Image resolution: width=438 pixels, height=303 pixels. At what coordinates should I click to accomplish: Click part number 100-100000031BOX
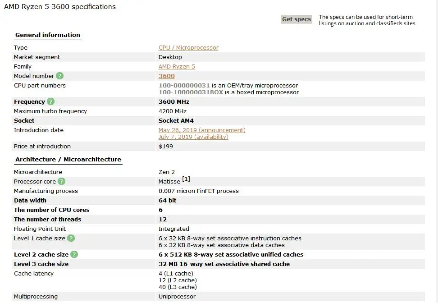click(x=191, y=92)
